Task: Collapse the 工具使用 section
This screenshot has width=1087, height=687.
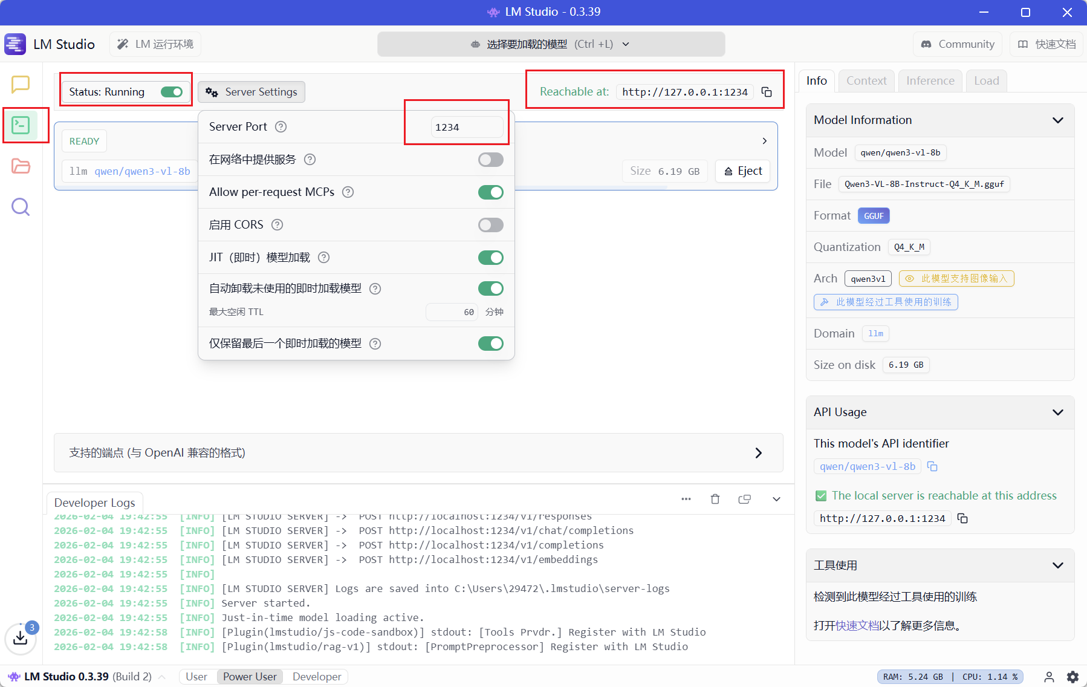Action: [x=1058, y=565]
